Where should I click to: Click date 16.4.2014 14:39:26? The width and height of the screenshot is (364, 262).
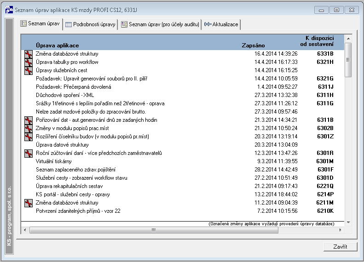[276, 54]
